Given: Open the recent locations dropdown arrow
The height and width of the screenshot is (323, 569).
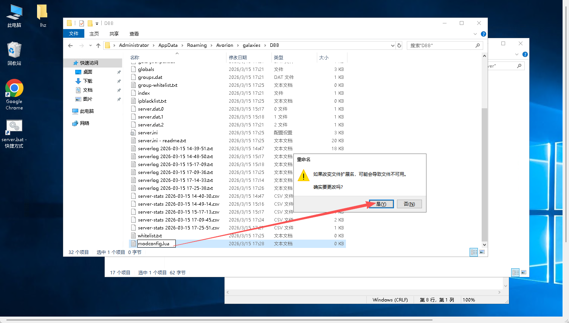Looking at the screenshot, I should coord(90,46).
